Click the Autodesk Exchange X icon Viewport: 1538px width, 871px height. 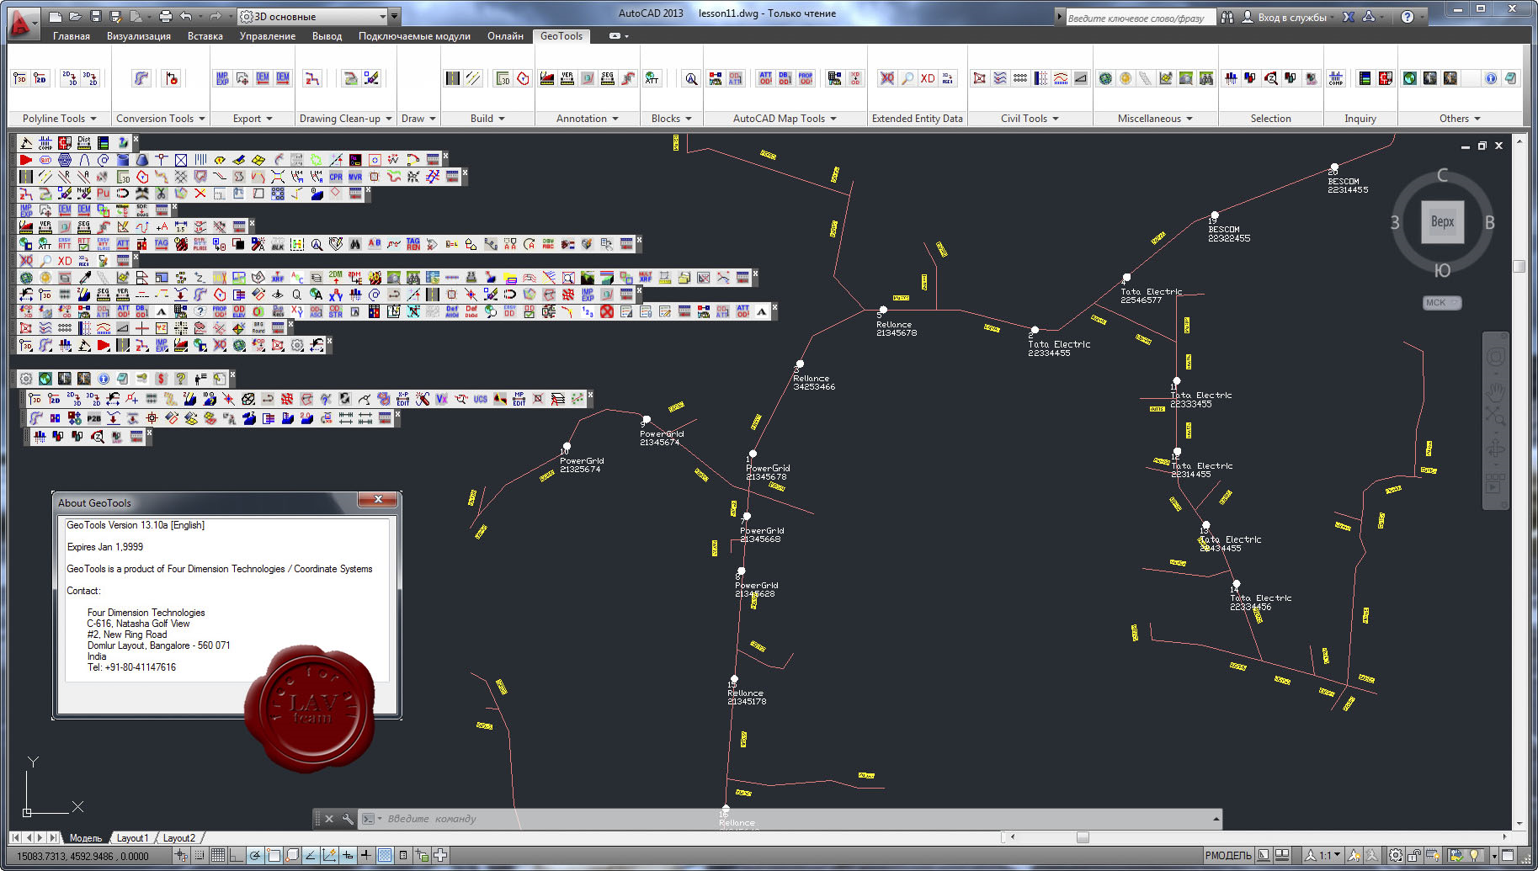[1349, 17]
